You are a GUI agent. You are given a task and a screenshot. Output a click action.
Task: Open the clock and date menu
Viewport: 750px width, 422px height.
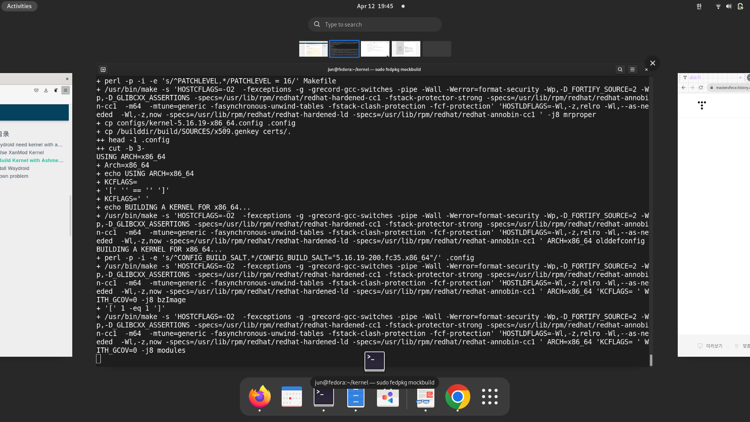click(x=375, y=6)
